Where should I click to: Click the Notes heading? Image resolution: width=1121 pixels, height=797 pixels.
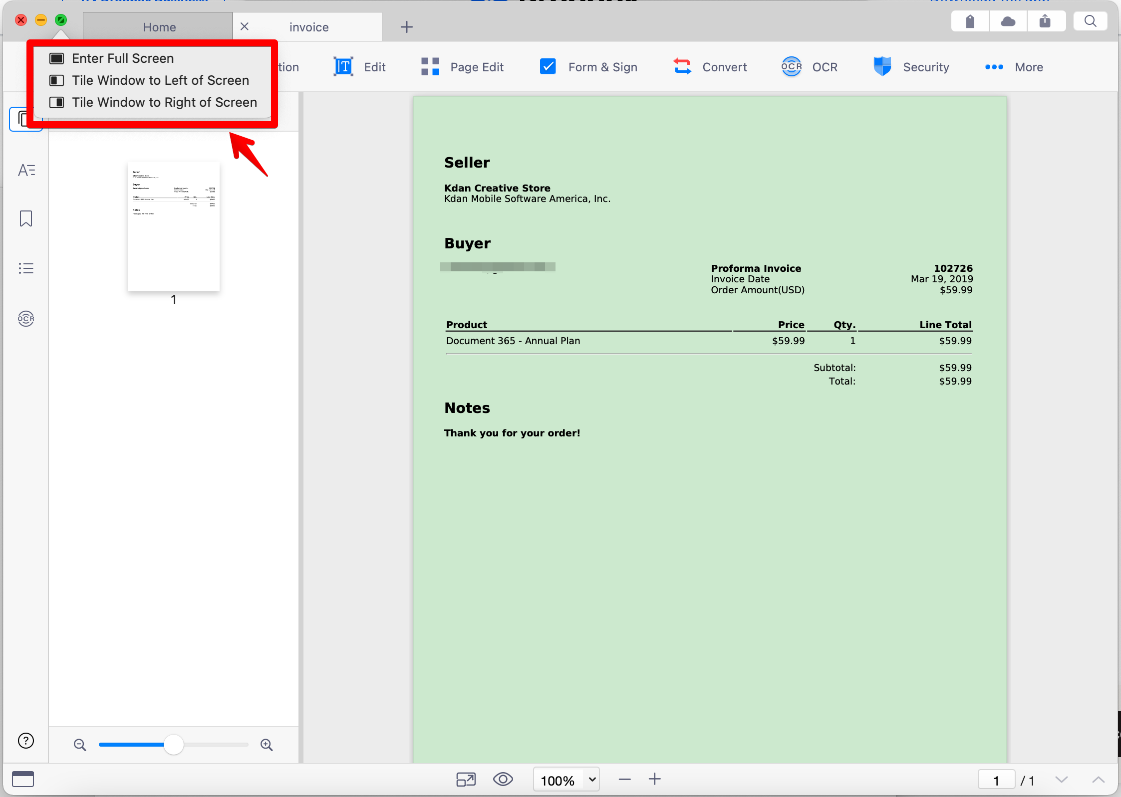467,408
